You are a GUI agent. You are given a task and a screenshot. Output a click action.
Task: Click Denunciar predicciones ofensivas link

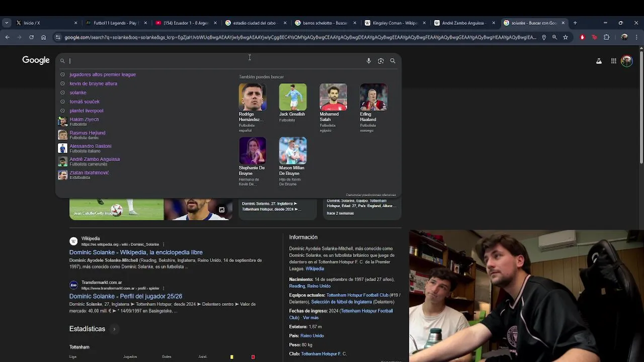click(371, 195)
